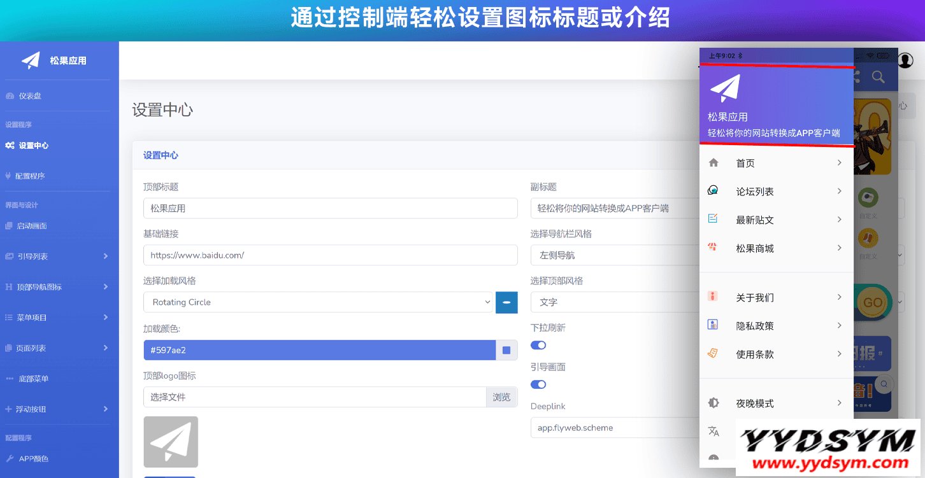Click the edit note icon beside 最新贴文
Screen dimensions: 925x478
(713, 219)
